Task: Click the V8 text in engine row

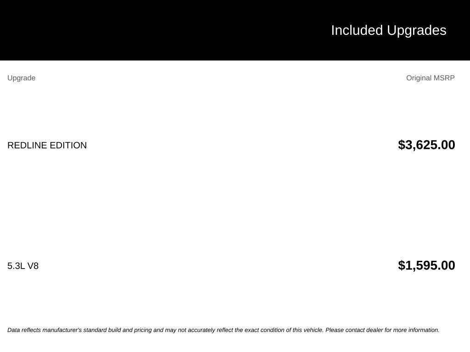Action: coord(33,266)
